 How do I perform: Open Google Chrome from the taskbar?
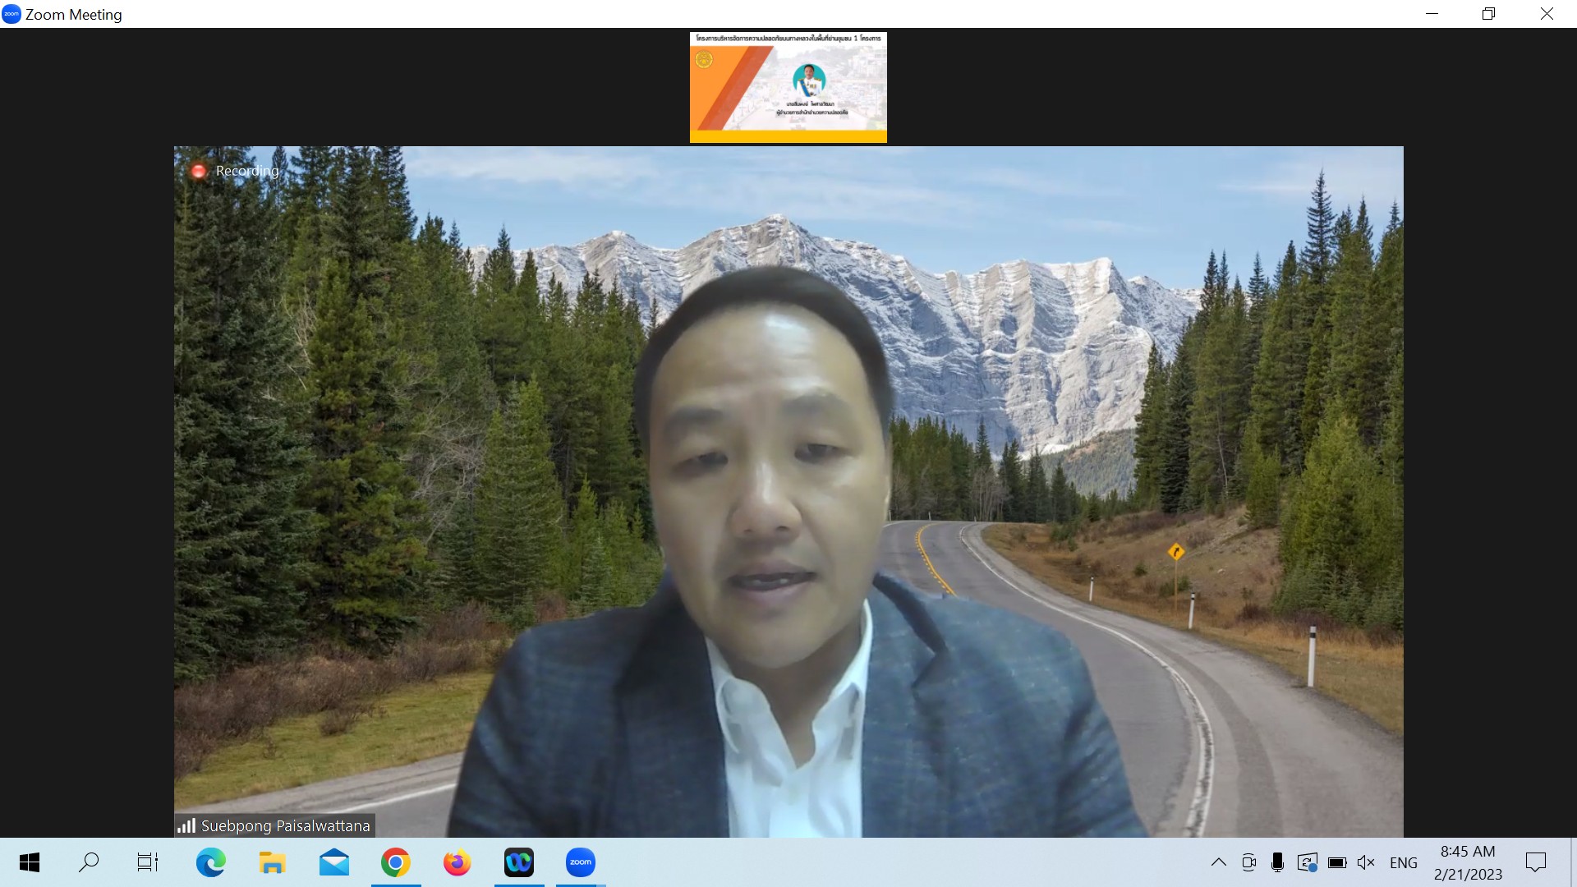coord(395,862)
